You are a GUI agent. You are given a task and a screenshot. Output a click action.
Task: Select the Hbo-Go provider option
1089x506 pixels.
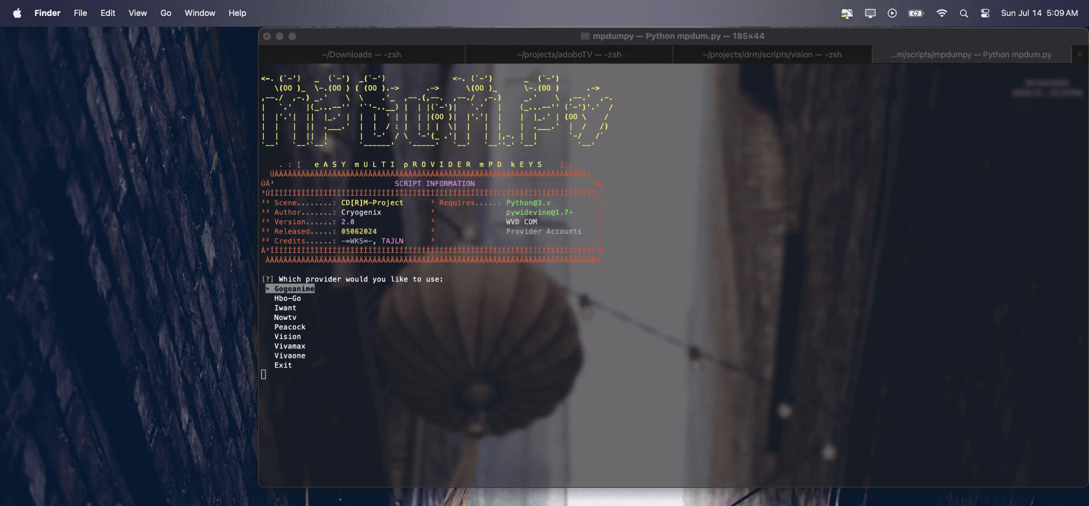pos(288,298)
